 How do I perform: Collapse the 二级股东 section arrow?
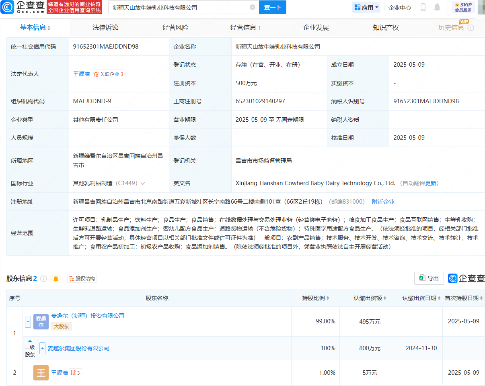30,341
